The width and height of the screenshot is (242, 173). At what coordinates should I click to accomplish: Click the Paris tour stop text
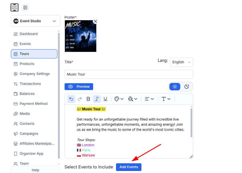pyautogui.click(x=86, y=150)
